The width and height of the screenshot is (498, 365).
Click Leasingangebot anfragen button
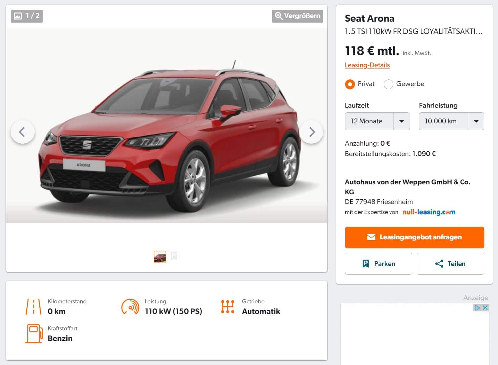pos(414,237)
